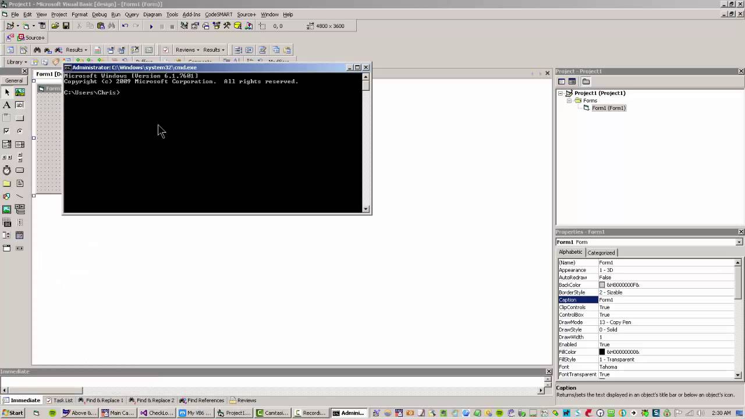This screenshot has width=745, height=419.
Task: Click the OK button icon on the CodeSMART toolbar
Action: [x=249, y=50]
